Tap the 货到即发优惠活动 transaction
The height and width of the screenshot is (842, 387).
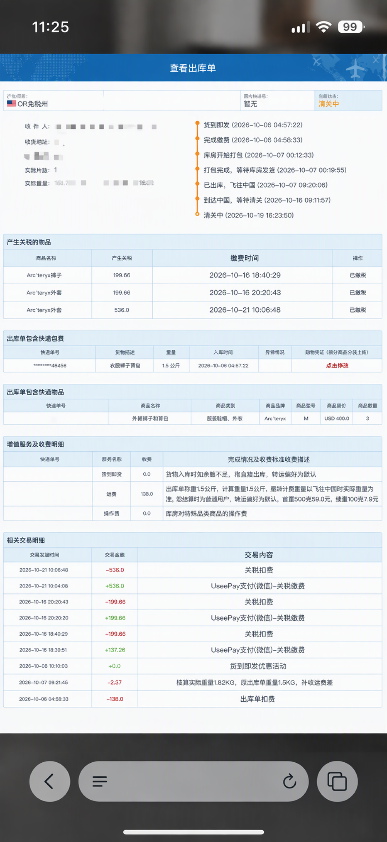pos(258,666)
